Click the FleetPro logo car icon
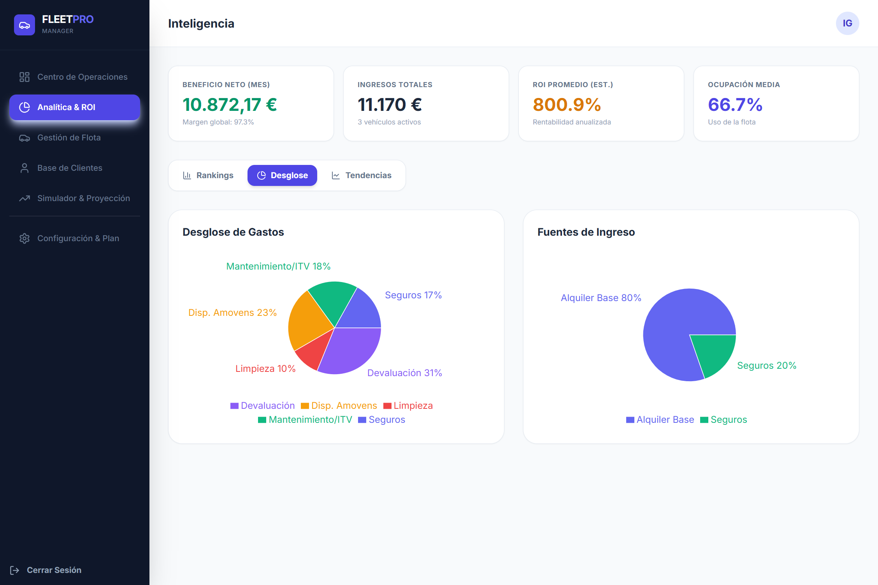The width and height of the screenshot is (878, 585). pos(24,25)
